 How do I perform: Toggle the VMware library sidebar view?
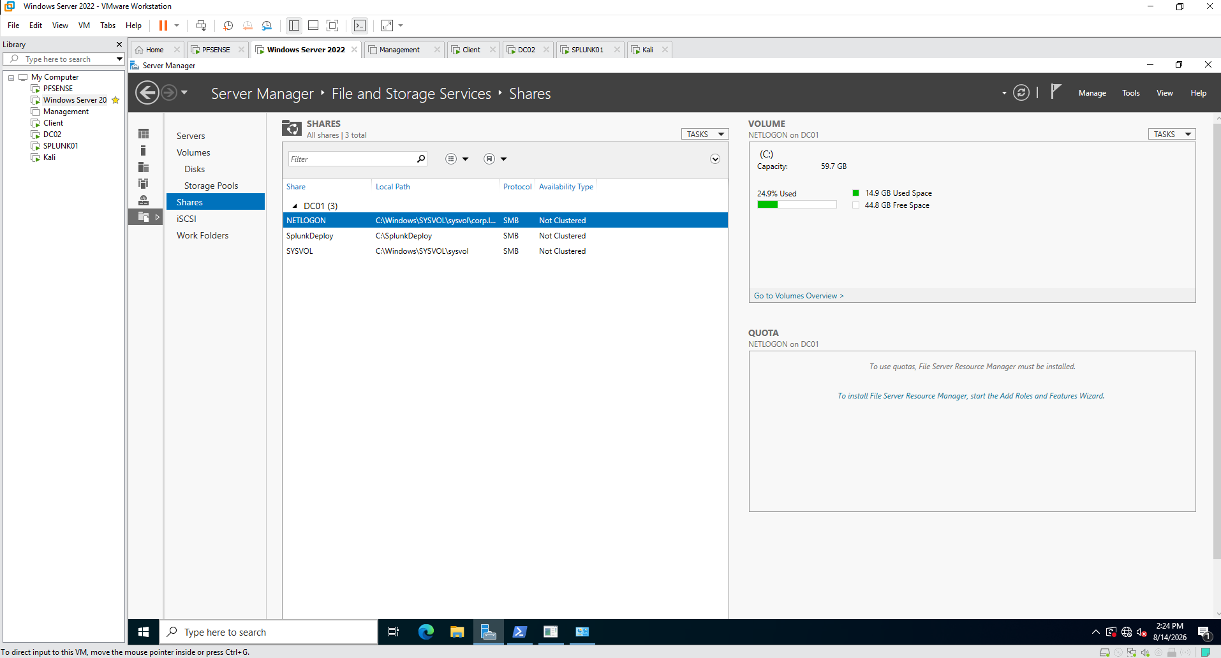pyautogui.click(x=293, y=26)
